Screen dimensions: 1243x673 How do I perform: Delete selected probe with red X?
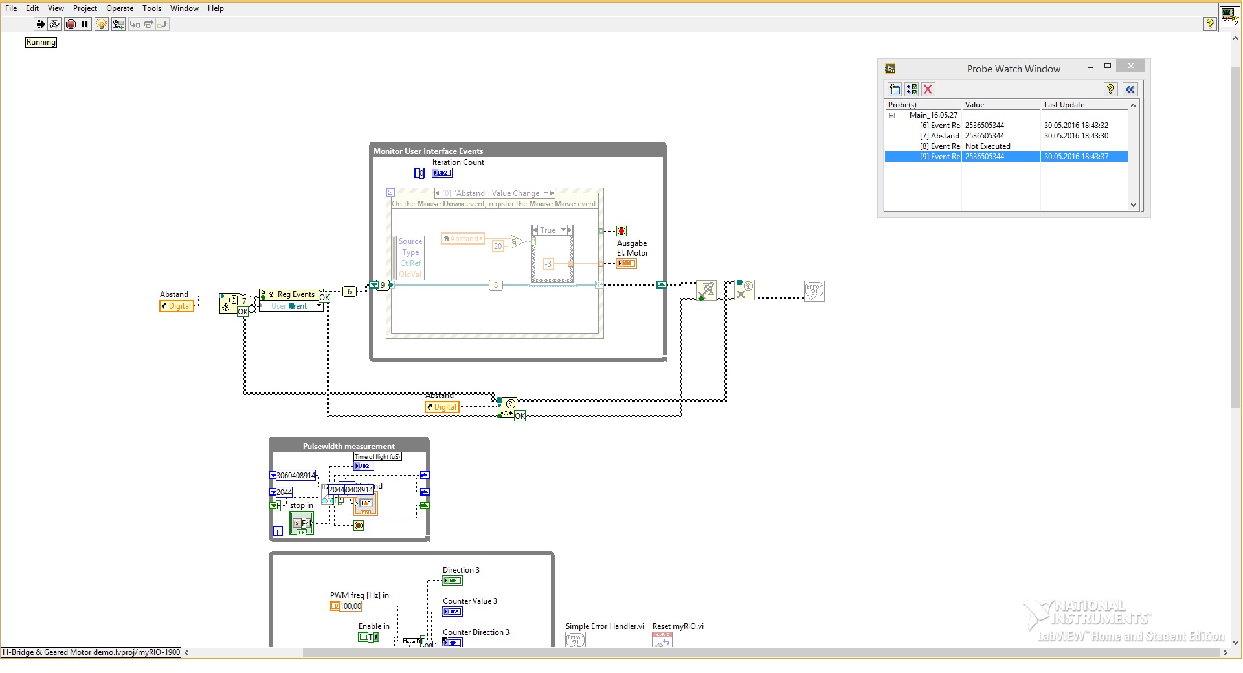click(928, 89)
